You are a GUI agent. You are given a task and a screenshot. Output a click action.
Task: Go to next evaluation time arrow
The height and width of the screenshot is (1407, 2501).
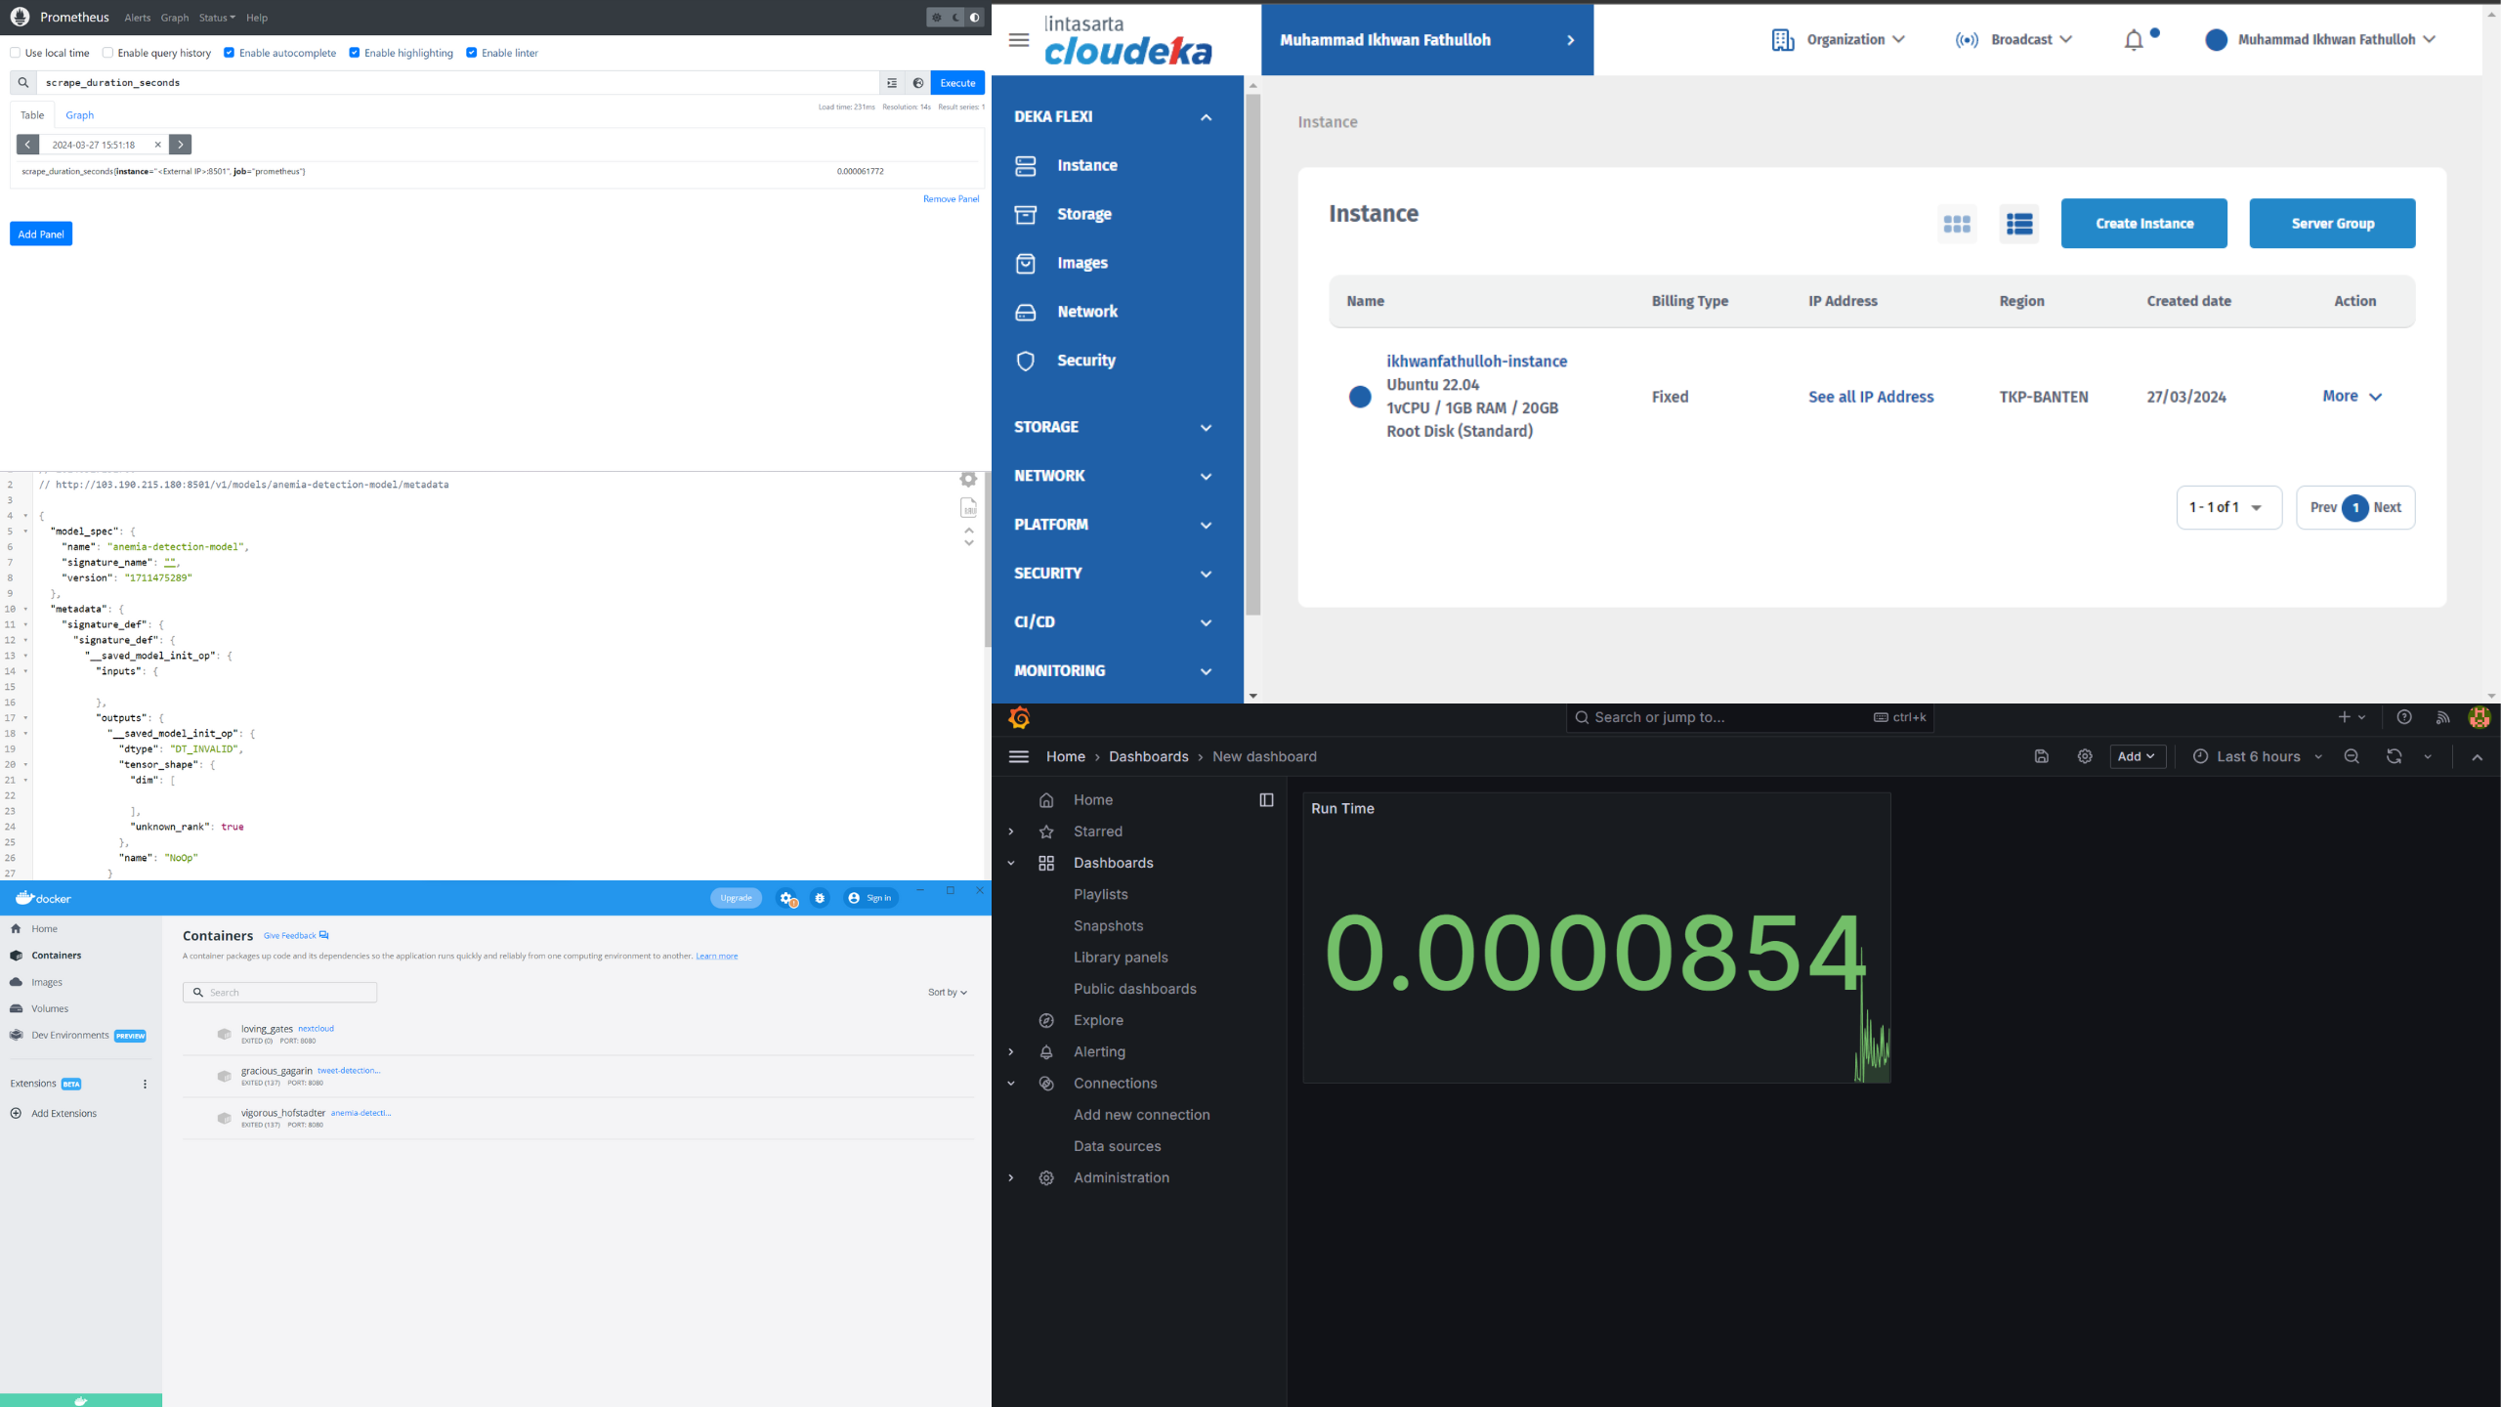point(181,145)
